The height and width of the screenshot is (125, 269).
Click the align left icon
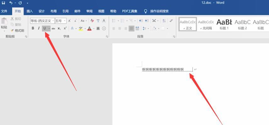click(x=114, y=28)
